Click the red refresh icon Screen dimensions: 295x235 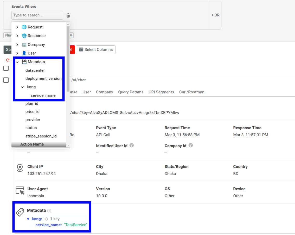[8, 60]
